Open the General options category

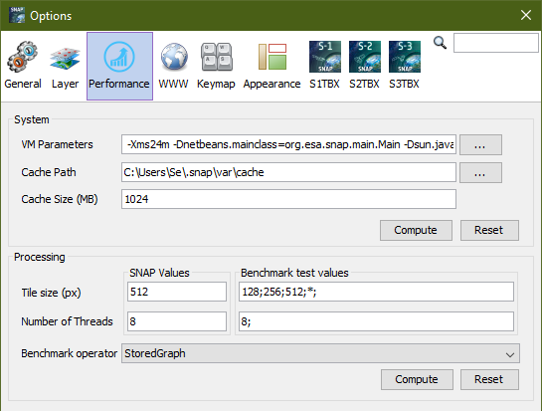click(23, 66)
